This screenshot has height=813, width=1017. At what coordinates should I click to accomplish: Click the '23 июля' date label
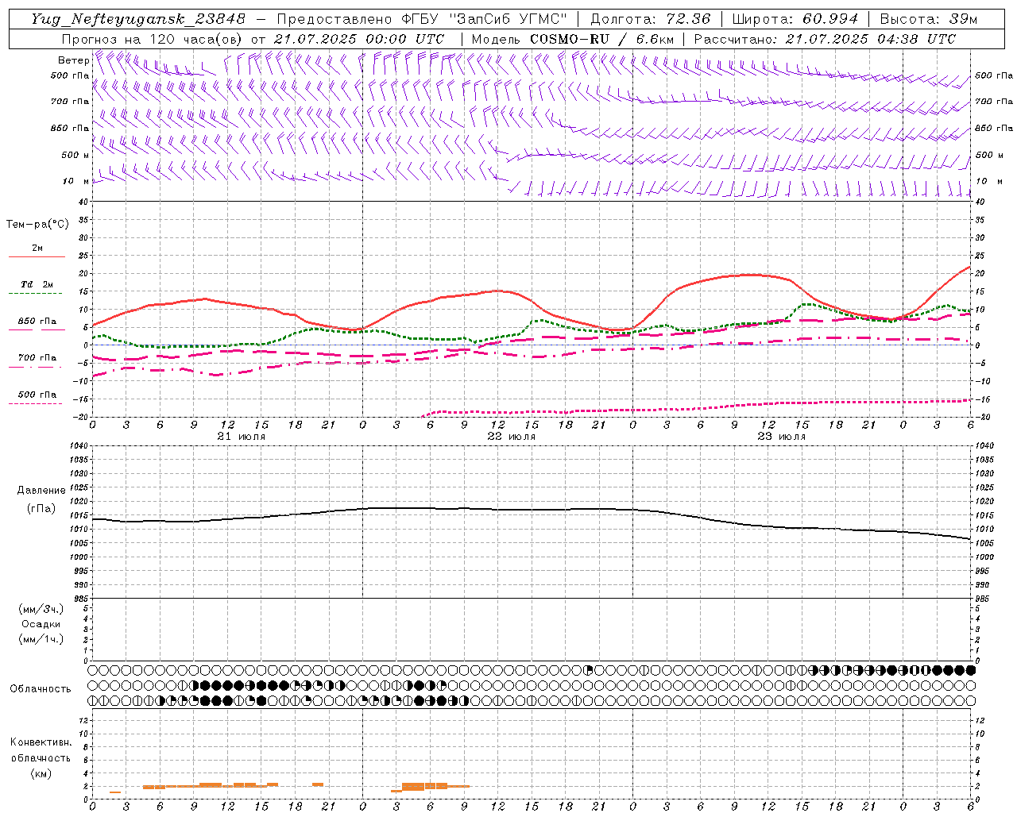click(x=782, y=437)
